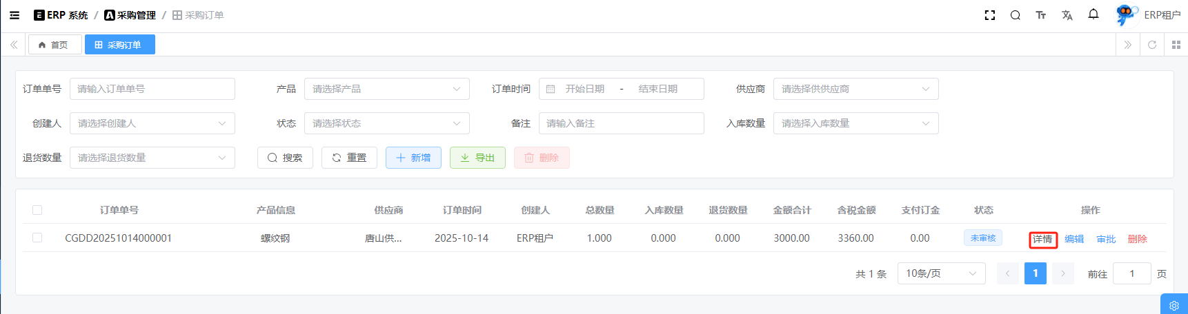Screen dimensions: 1188x314
Task: Click the font size adjustment icon
Action: [x=1040, y=15]
